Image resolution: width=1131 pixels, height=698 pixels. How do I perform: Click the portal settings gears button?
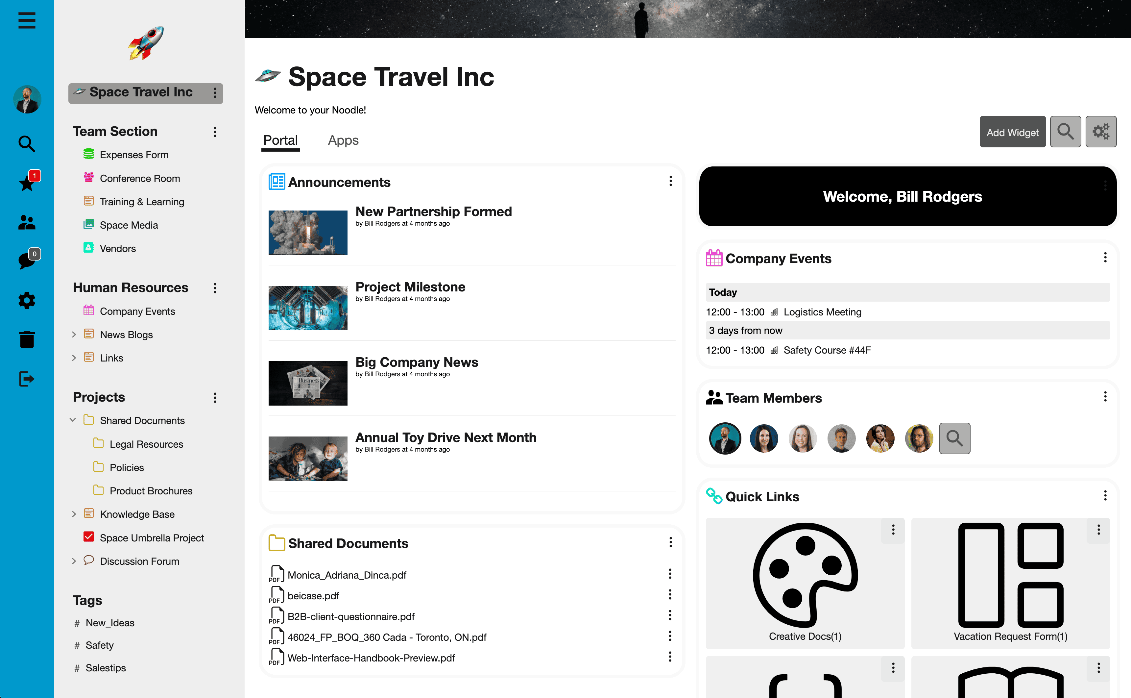1100,132
